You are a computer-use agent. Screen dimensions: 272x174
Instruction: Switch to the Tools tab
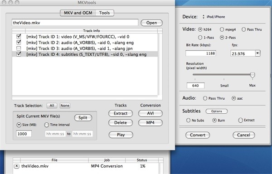click(x=105, y=13)
